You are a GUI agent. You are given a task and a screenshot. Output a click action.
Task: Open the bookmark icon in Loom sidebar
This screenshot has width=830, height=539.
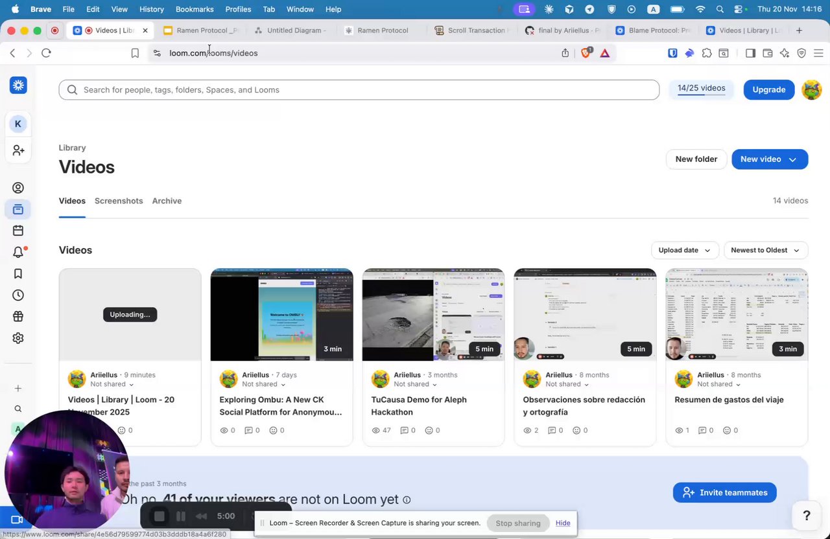tap(18, 274)
